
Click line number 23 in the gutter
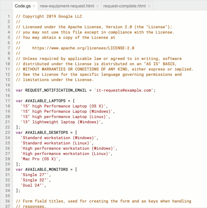(8, 132)
